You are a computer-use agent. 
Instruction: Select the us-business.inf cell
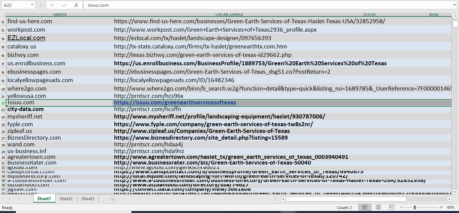60,151
